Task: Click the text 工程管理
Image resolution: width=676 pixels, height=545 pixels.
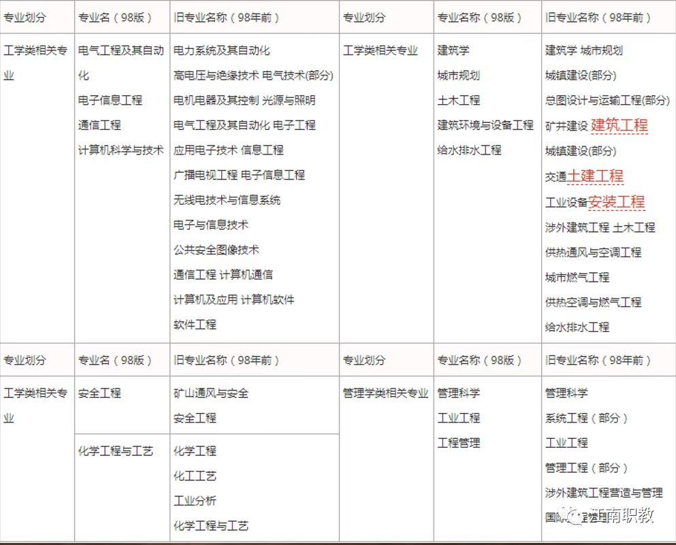Action: coord(459,443)
